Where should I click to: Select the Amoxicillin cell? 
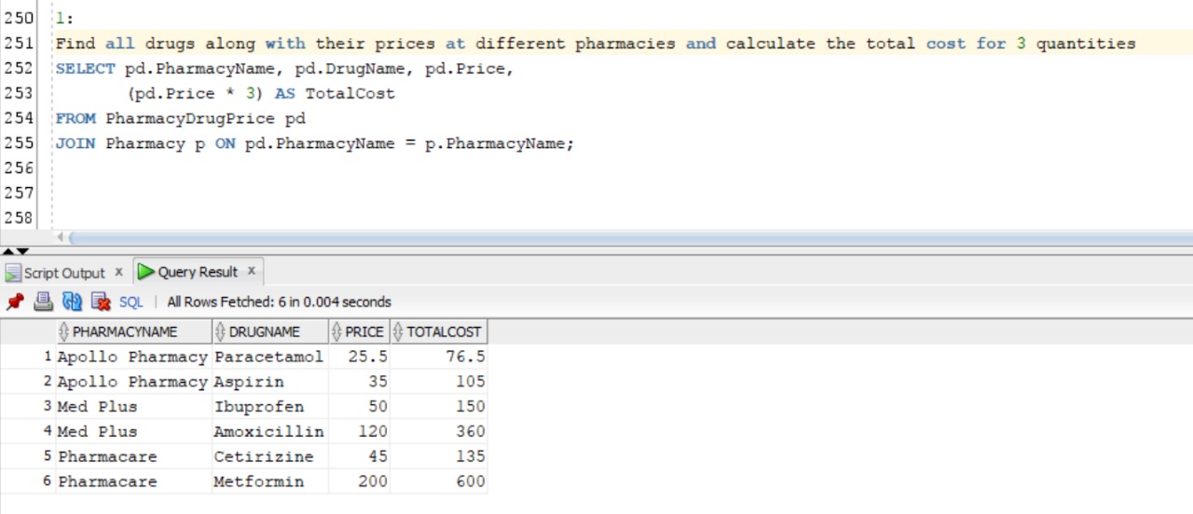269,432
